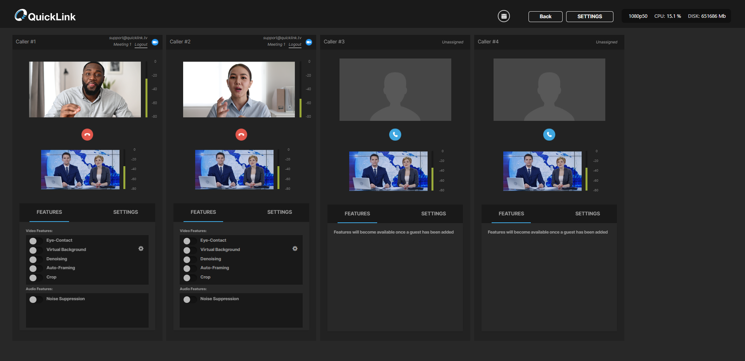Start a call on Caller #3

pos(395,134)
